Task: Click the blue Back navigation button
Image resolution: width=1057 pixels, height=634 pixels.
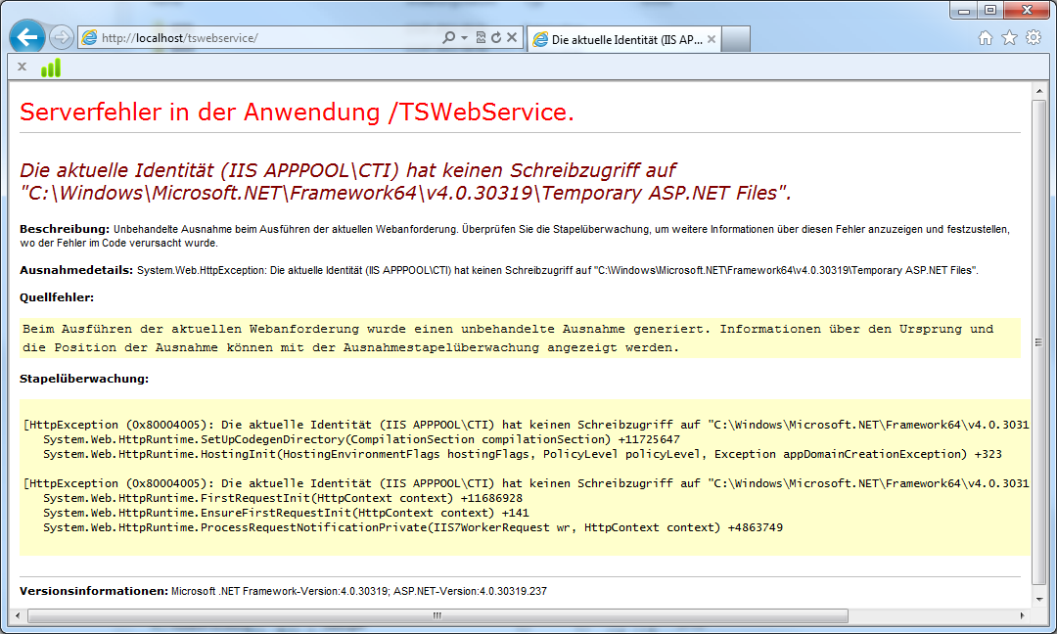Action: [x=27, y=38]
